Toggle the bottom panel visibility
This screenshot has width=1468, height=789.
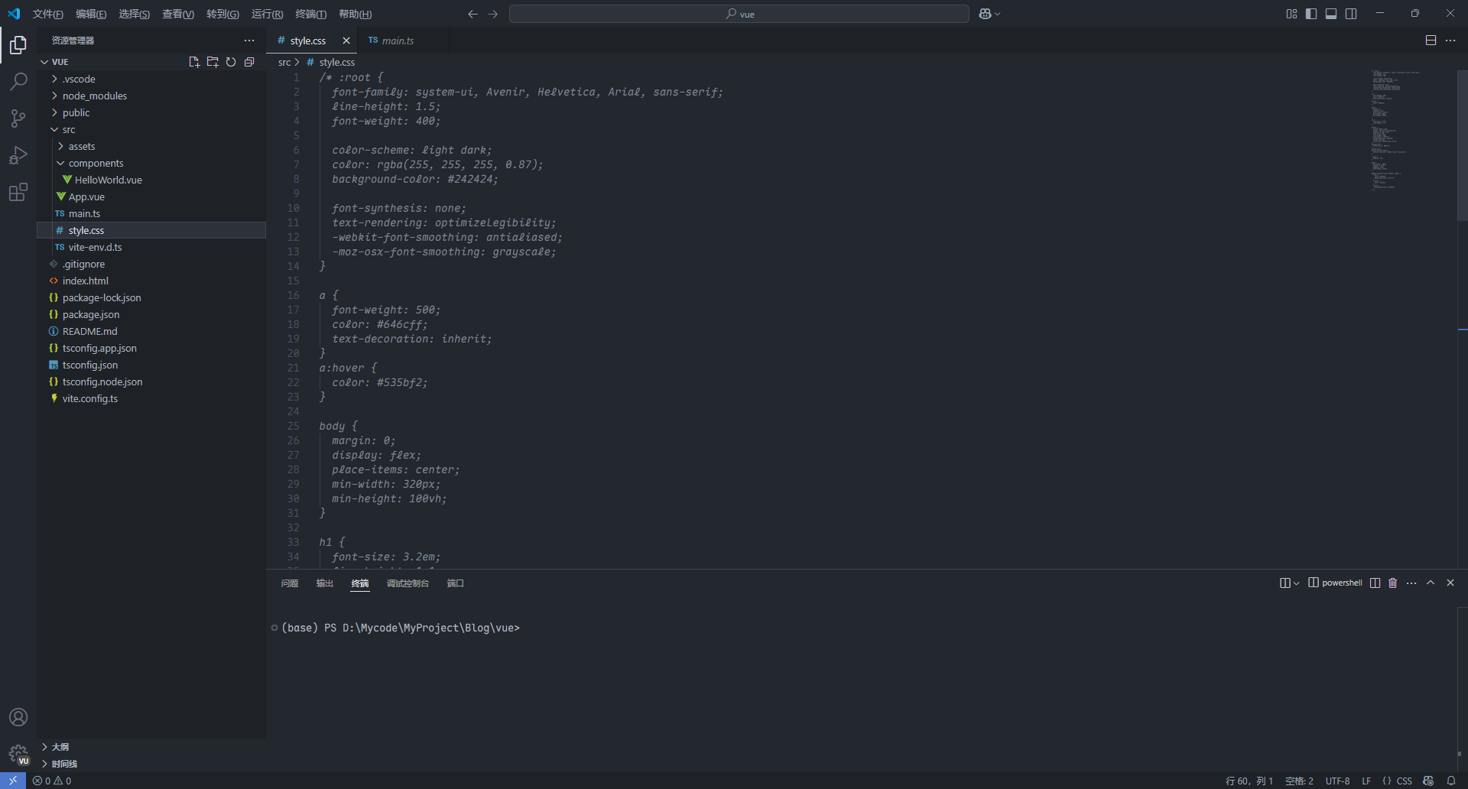coord(1331,14)
